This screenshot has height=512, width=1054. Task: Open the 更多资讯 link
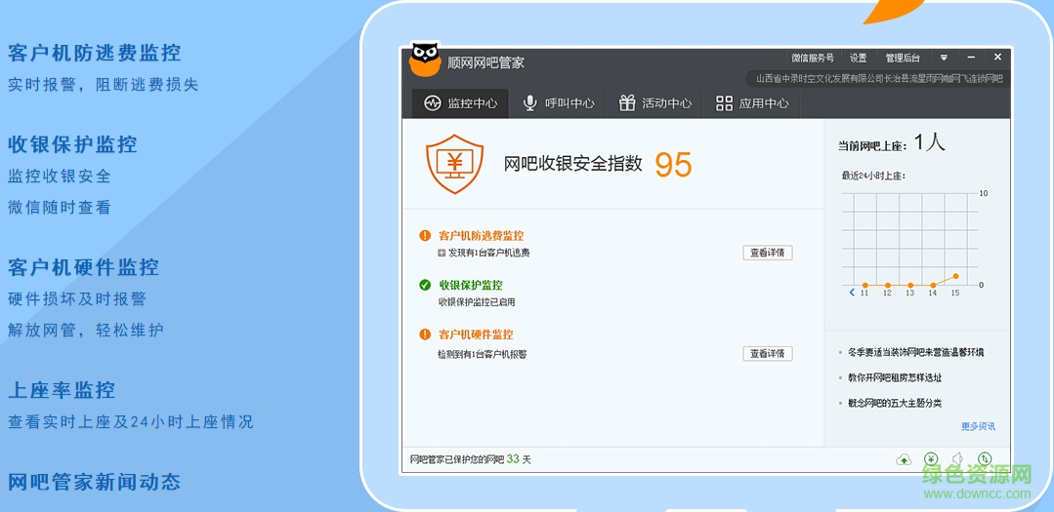click(978, 426)
